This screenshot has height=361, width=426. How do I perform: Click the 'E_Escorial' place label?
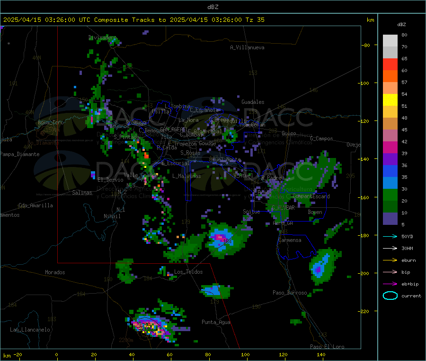point(176,163)
